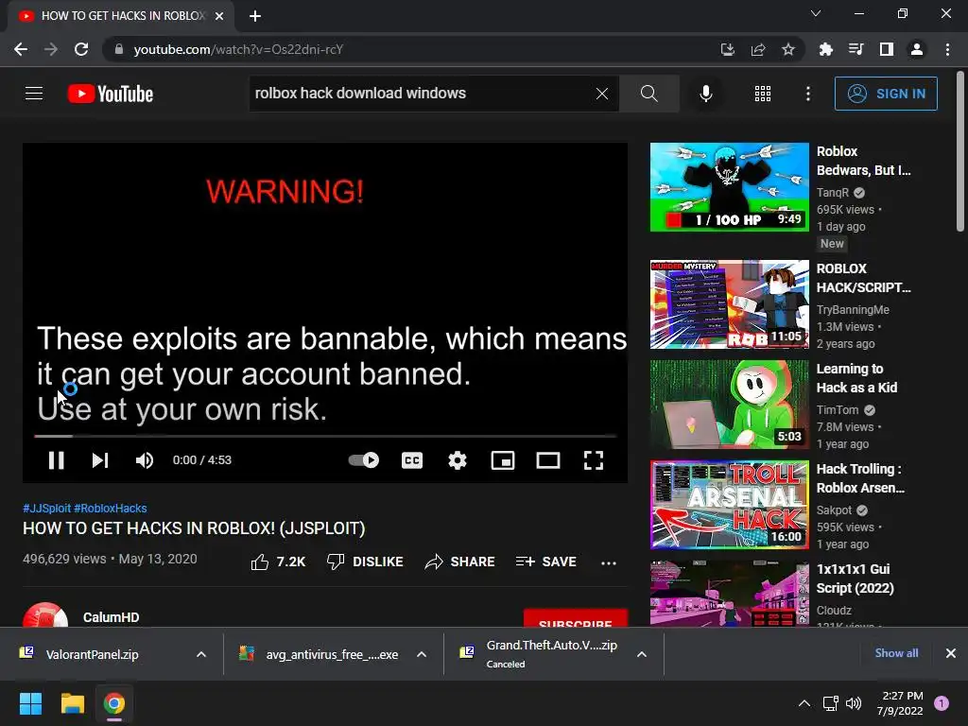
Task: Open taskbar clock and date
Action: (900, 703)
